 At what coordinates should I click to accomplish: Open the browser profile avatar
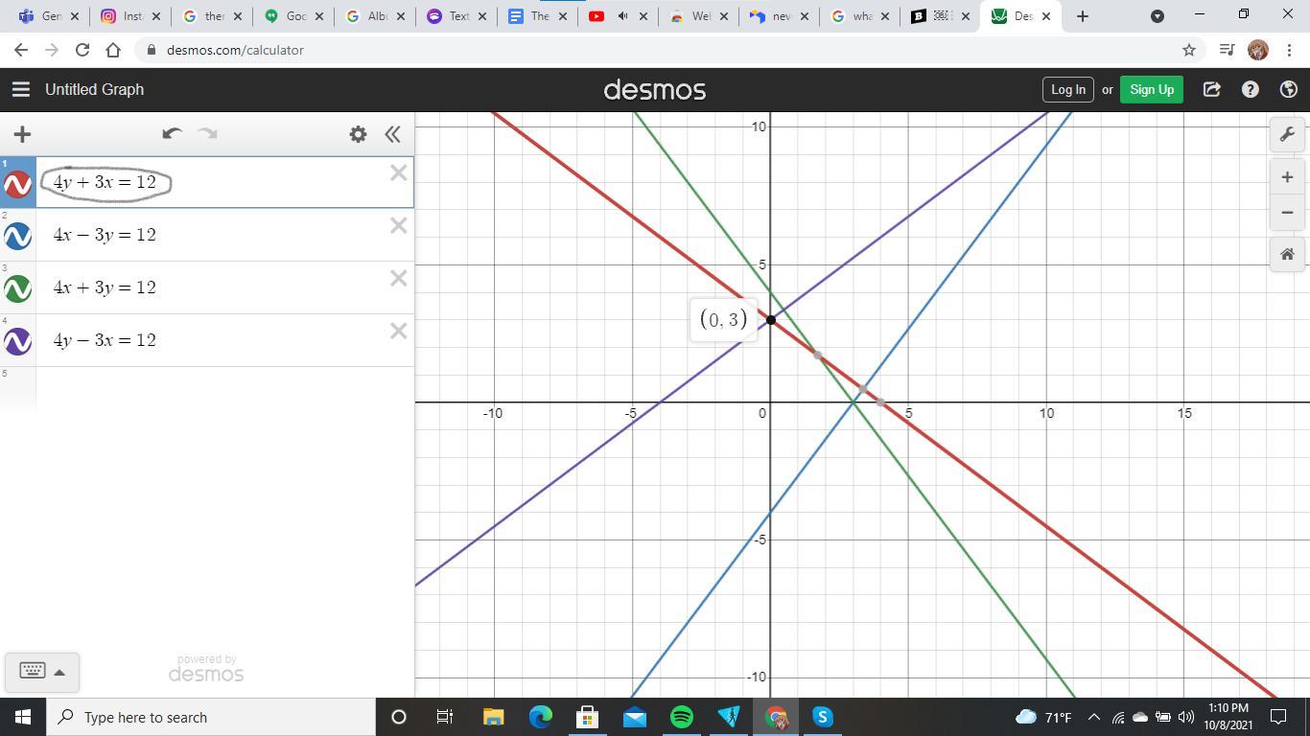(1258, 50)
